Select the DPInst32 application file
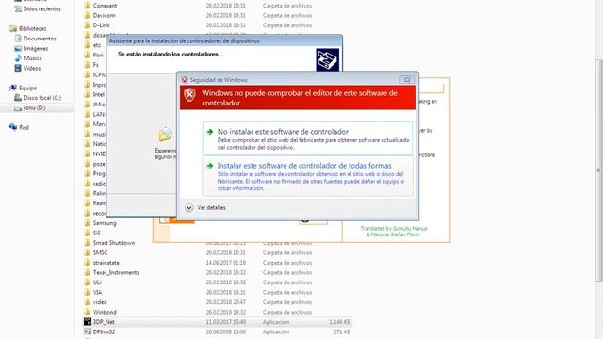 tap(218, 331)
